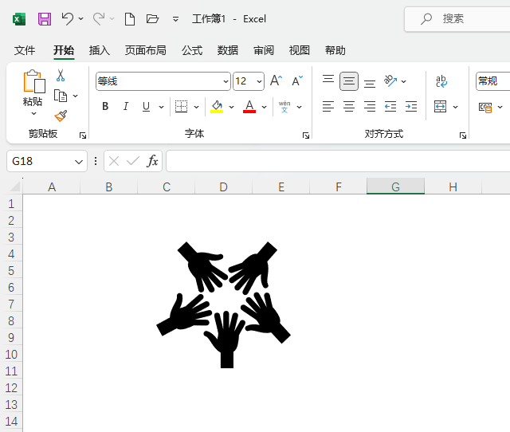Click the wén phonetic guide icon
Image resolution: width=510 pixels, height=432 pixels.
tap(284, 106)
